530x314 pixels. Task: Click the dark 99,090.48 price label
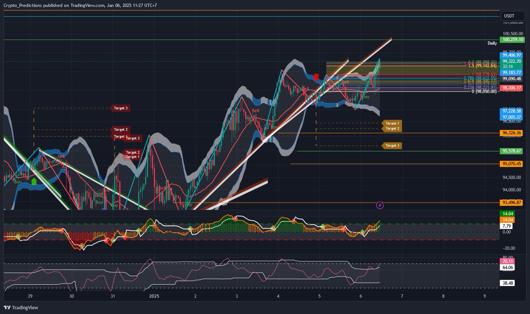[512, 79]
